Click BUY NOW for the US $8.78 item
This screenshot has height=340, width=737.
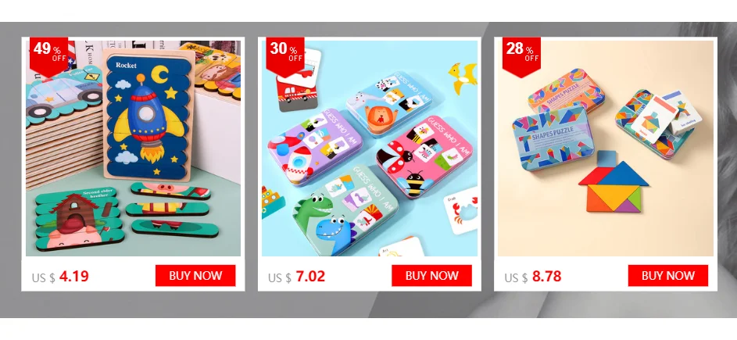[668, 276]
